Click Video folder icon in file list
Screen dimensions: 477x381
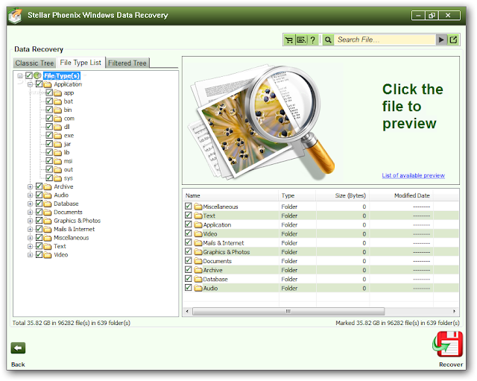click(x=198, y=233)
